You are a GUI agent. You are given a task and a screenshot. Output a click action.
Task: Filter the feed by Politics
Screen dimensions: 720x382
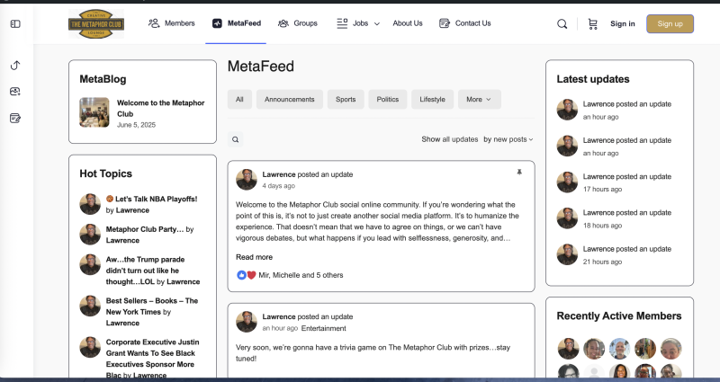pos(387,100)
